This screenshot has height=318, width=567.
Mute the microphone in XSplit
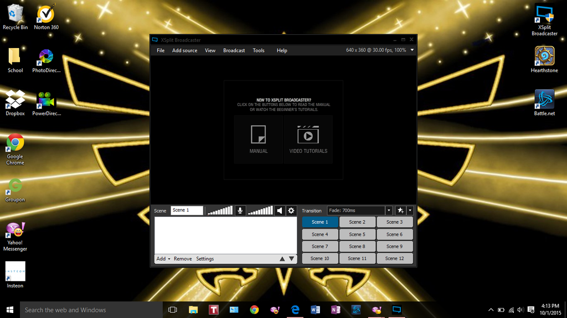point(240,210)
